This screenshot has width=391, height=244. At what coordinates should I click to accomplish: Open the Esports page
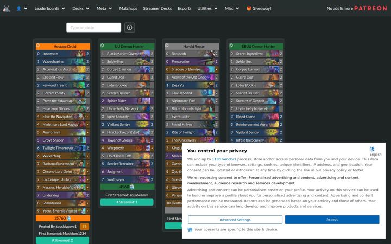[185, 8]
